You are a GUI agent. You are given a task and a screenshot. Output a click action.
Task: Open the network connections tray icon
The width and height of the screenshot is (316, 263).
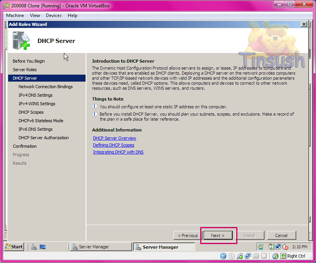(278, 247)
